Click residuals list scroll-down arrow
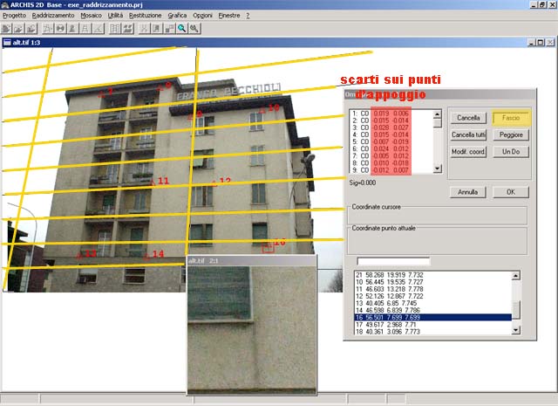 (x=438, y=169)
